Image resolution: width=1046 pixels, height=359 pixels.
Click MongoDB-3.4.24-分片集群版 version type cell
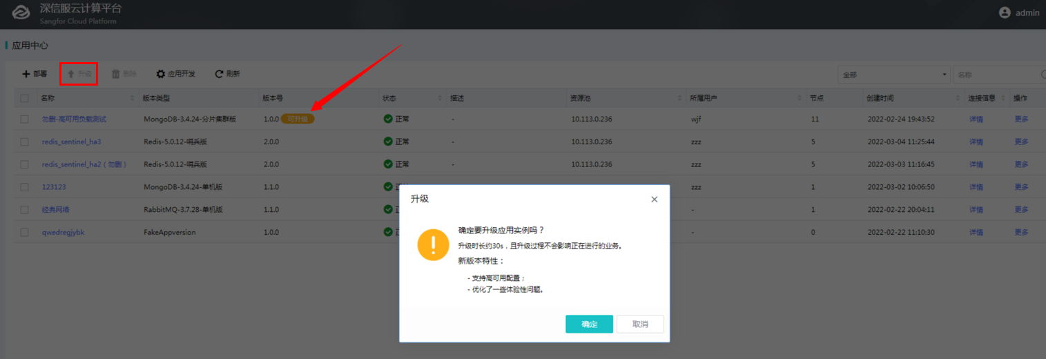point(190,119)
